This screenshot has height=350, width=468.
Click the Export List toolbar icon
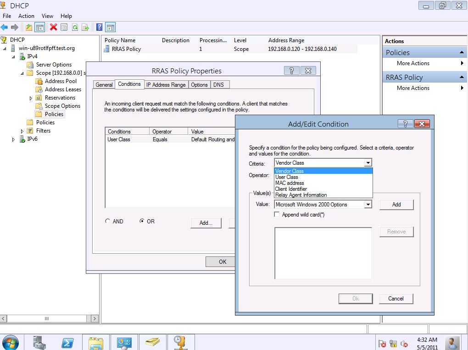pos(85,28)
